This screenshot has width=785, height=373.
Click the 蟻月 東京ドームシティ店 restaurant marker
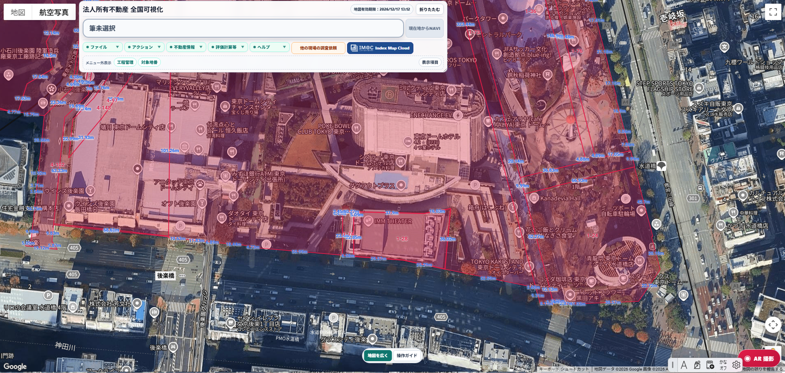(x=171, y=127)
